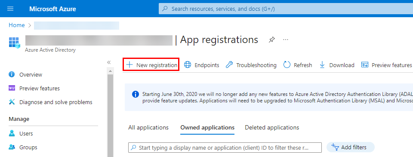Viewport: 413px width, 157px height.
Task: Click the Groups people icon
Action: point(12,147)
